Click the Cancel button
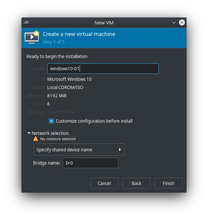The height and width of the screenshot is (218, 208). point(104,183)
